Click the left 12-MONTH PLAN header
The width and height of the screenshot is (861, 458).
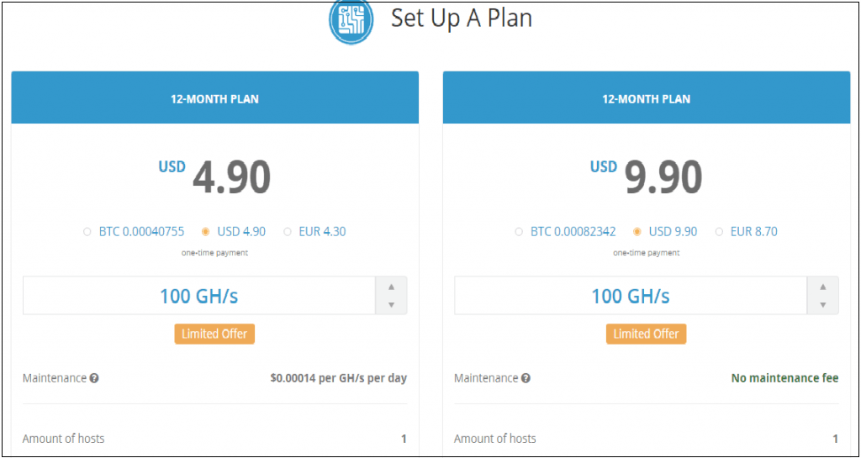pyautogui.click(x=214, y=97)
